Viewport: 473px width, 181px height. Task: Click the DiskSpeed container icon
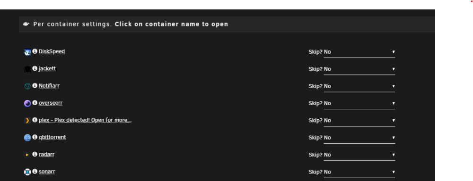27,52
